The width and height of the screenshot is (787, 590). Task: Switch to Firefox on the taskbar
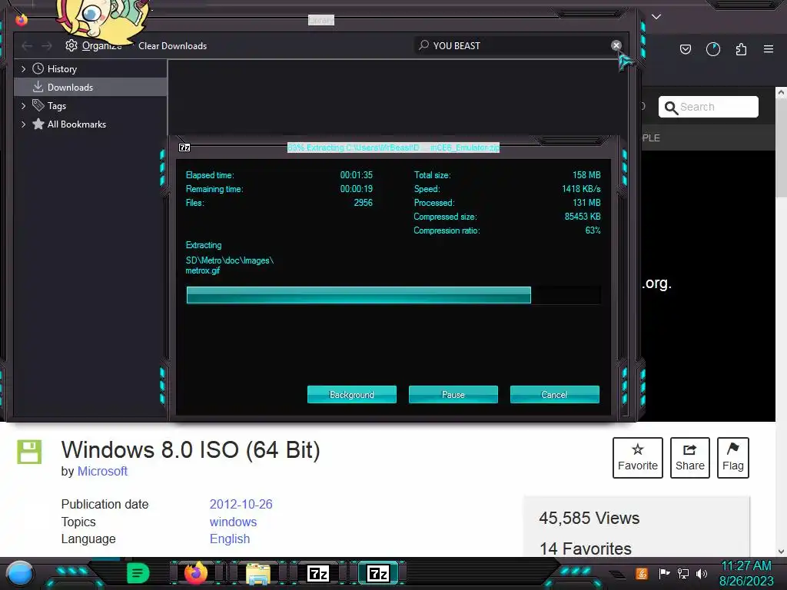click(196, 573)
